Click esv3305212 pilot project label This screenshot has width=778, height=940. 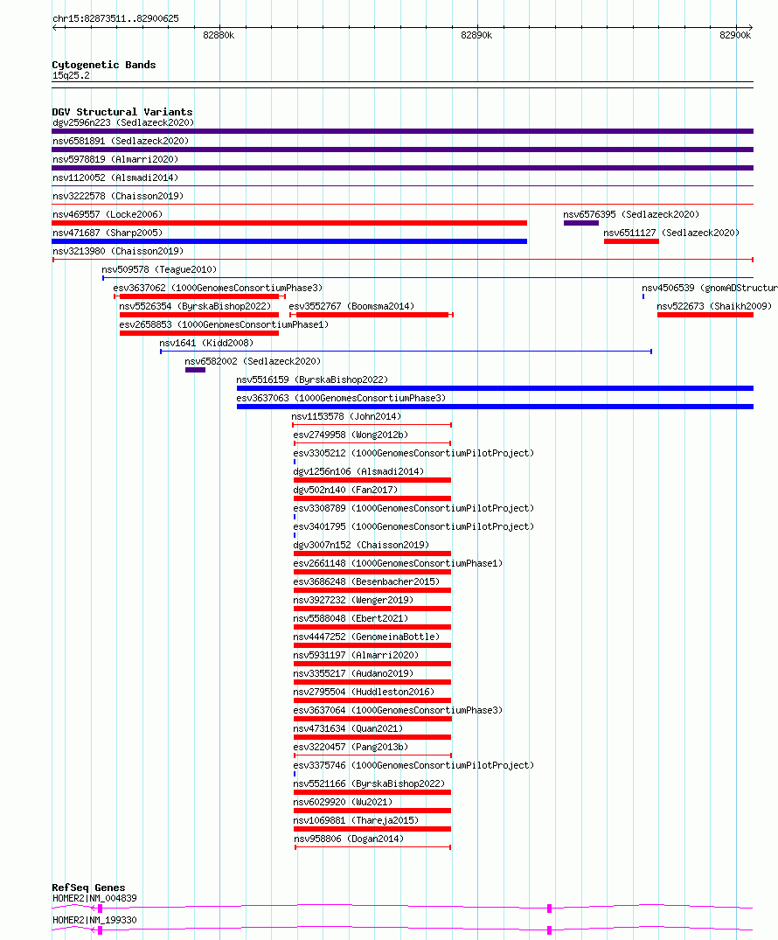pyautogui.click(x=413, y=453)
